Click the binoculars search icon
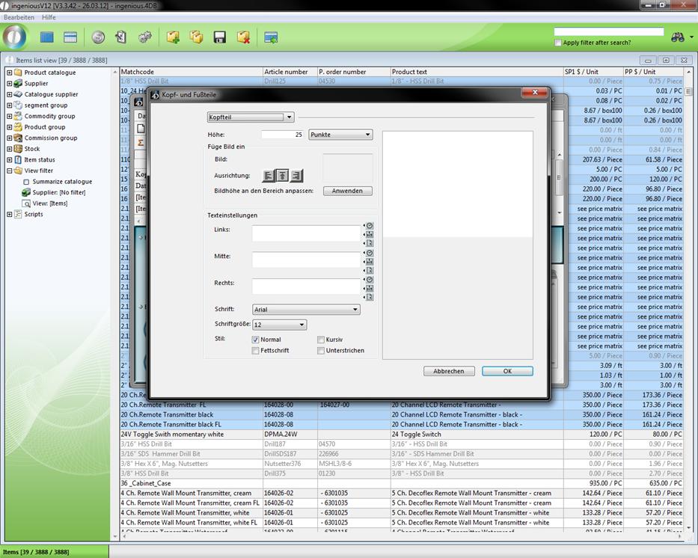The image size is (698, 558). pyautogui.click(x=678, y=37)
